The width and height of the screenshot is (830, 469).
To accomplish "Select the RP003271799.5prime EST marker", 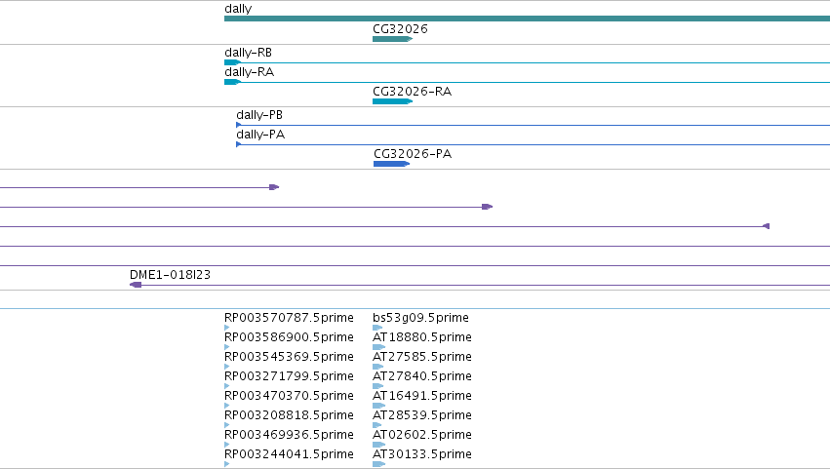I will tap(227, 386).
